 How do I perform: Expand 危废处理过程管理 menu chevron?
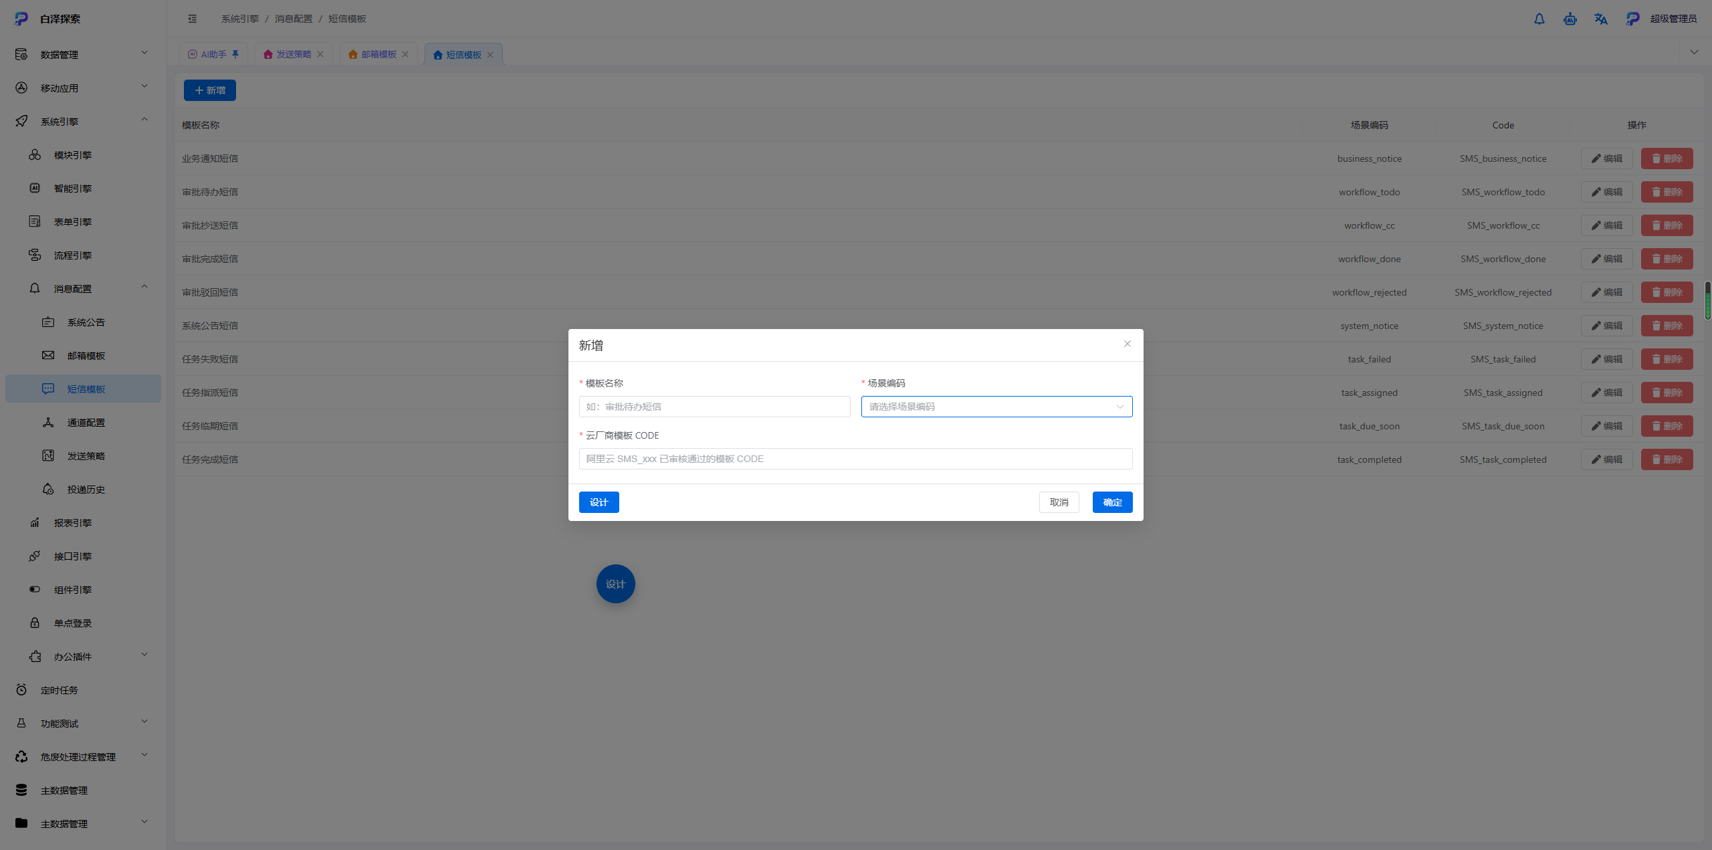tap(144, 755)
